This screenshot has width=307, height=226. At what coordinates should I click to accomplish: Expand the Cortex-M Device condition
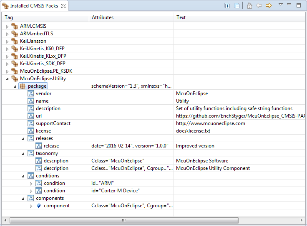tap(31, 191)
